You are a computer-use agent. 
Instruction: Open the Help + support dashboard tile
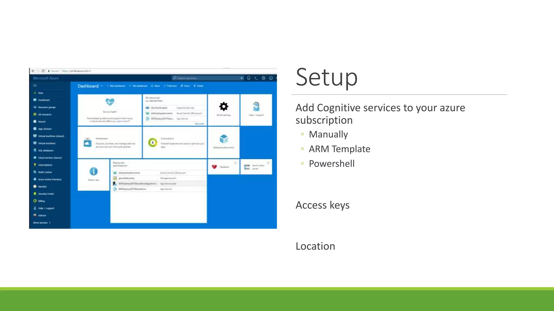[256, 110]
